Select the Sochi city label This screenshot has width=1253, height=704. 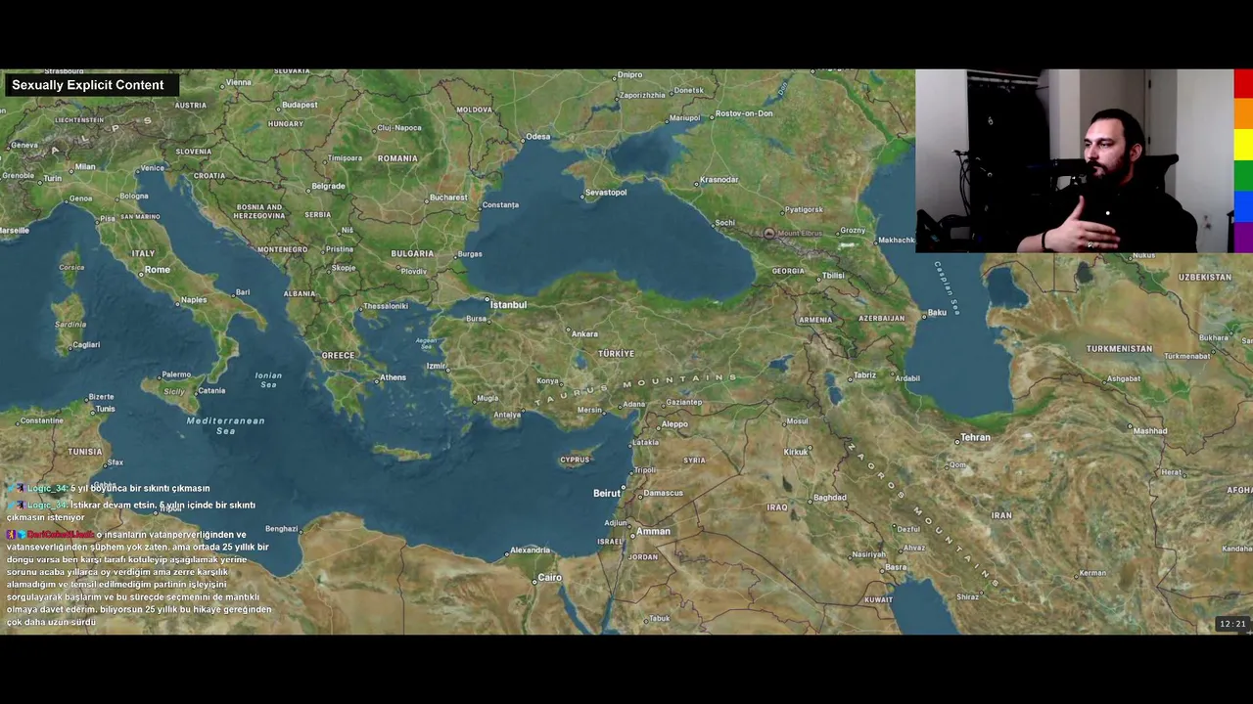724,223
